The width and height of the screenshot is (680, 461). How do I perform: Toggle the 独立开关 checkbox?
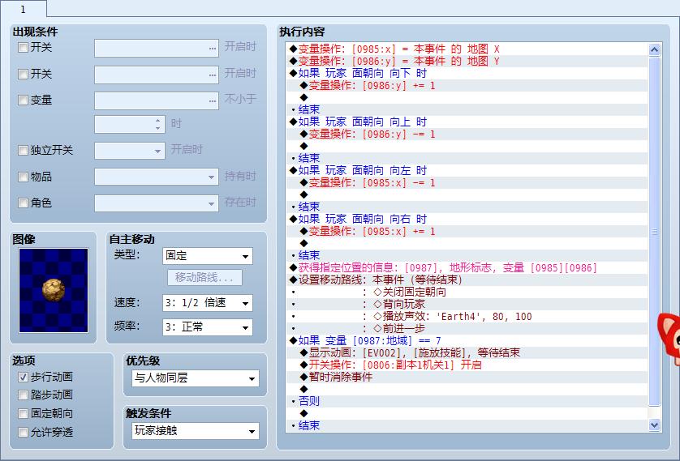tap(23, 150)
